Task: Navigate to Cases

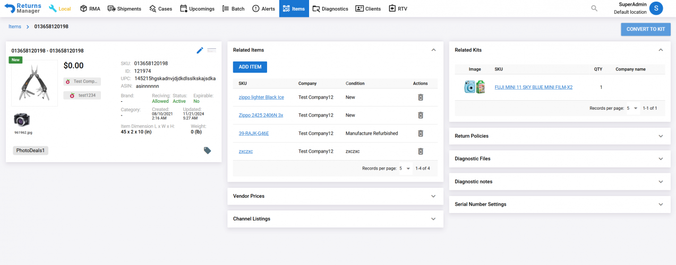Action: coord(160,8)
